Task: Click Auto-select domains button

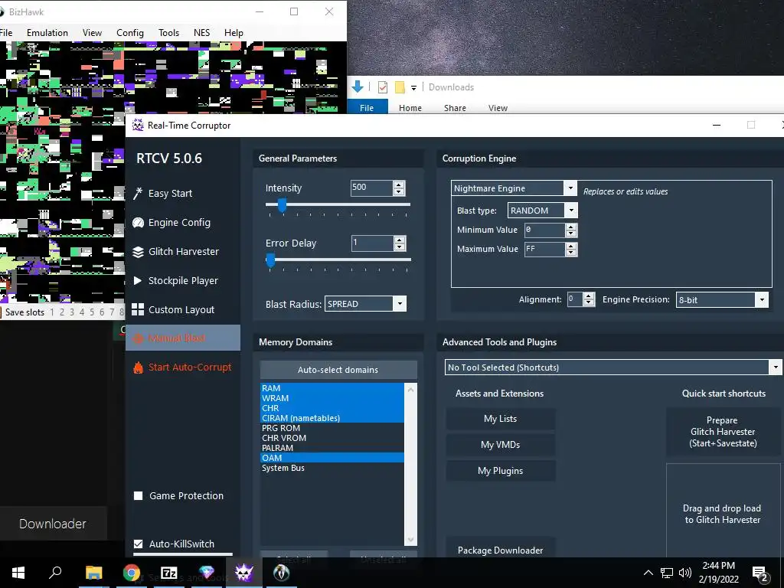Action: [x=338, y=370]
